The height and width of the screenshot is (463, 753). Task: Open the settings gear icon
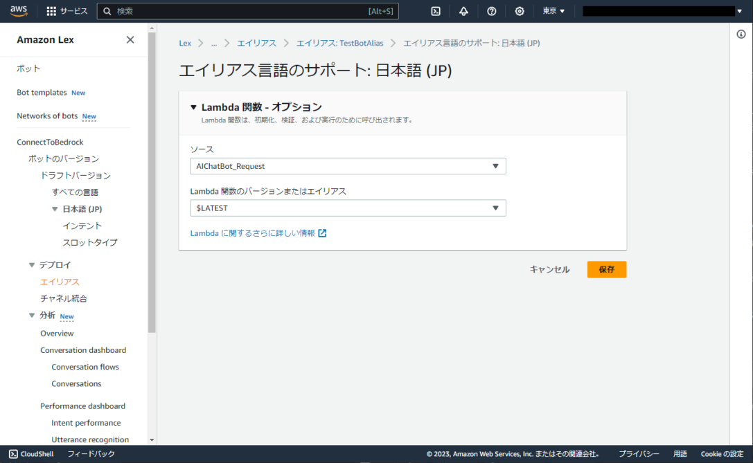520,10
